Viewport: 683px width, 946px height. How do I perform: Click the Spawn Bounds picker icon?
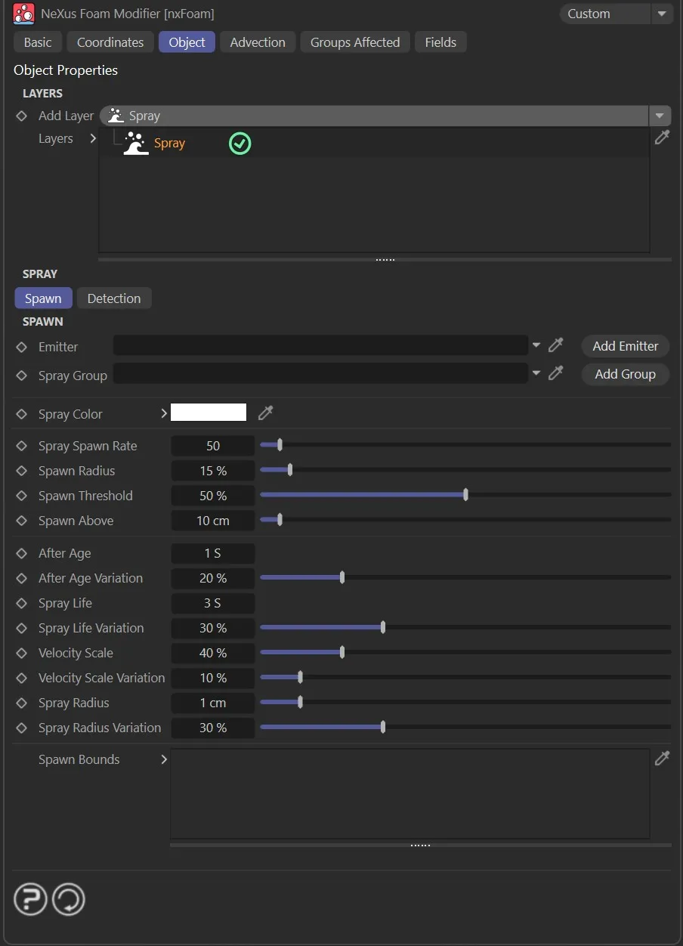pyautogui.click(x=662, y=759)
